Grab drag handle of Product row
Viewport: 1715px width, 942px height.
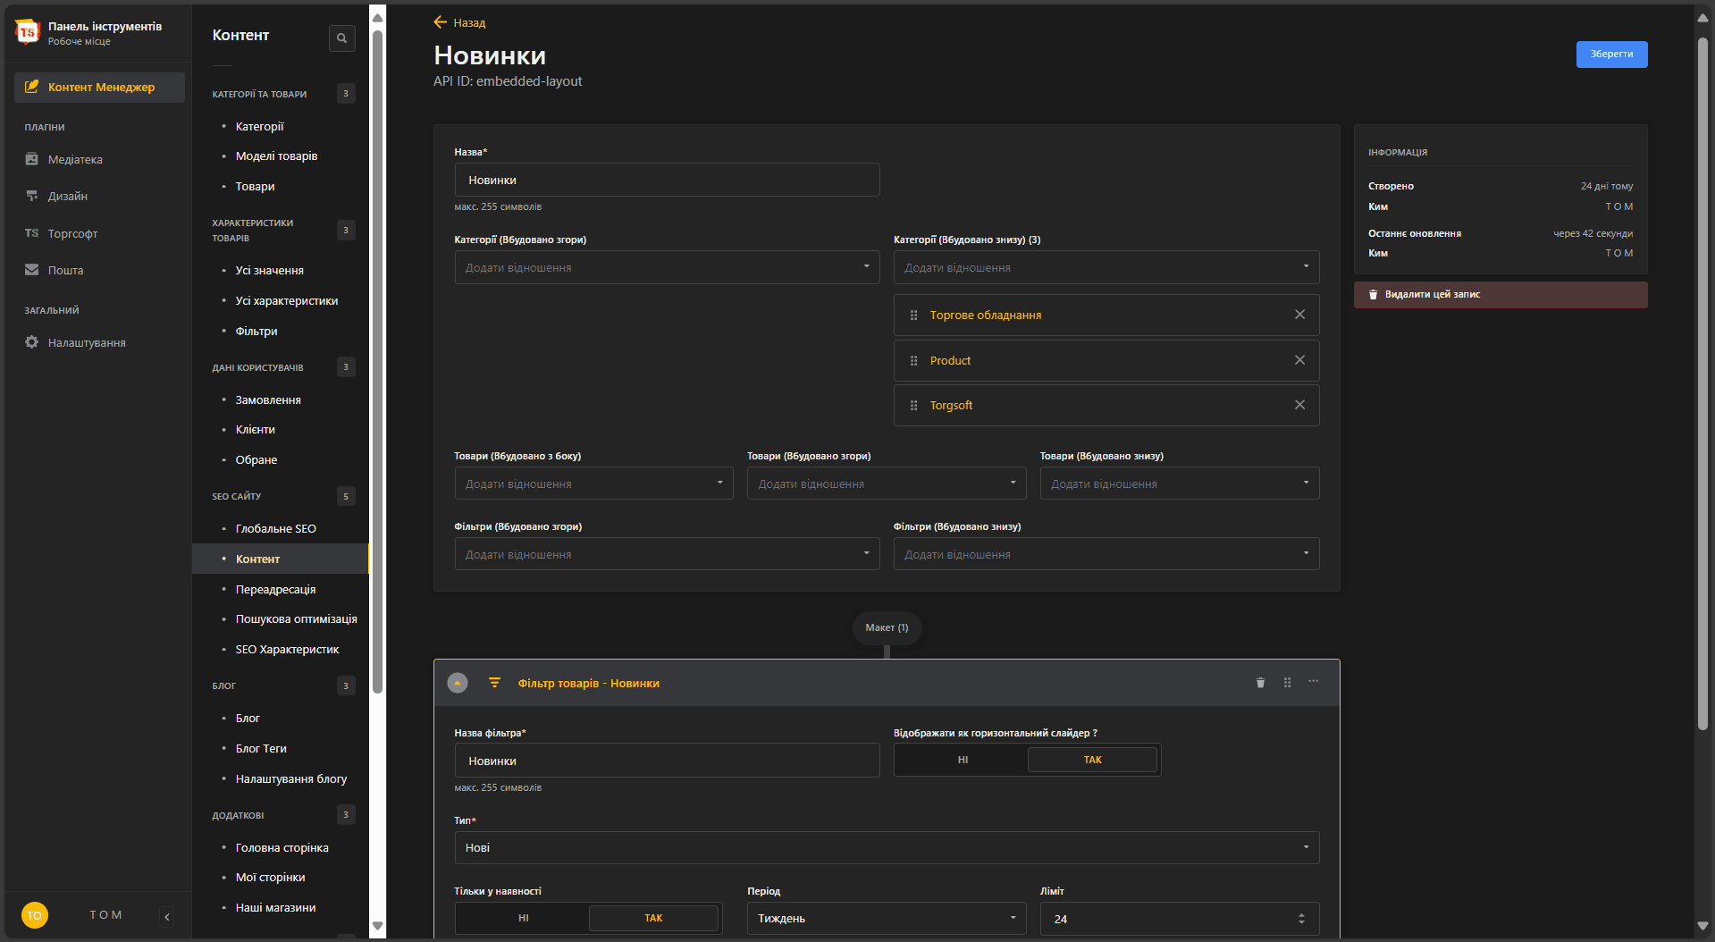click(913, 360)
